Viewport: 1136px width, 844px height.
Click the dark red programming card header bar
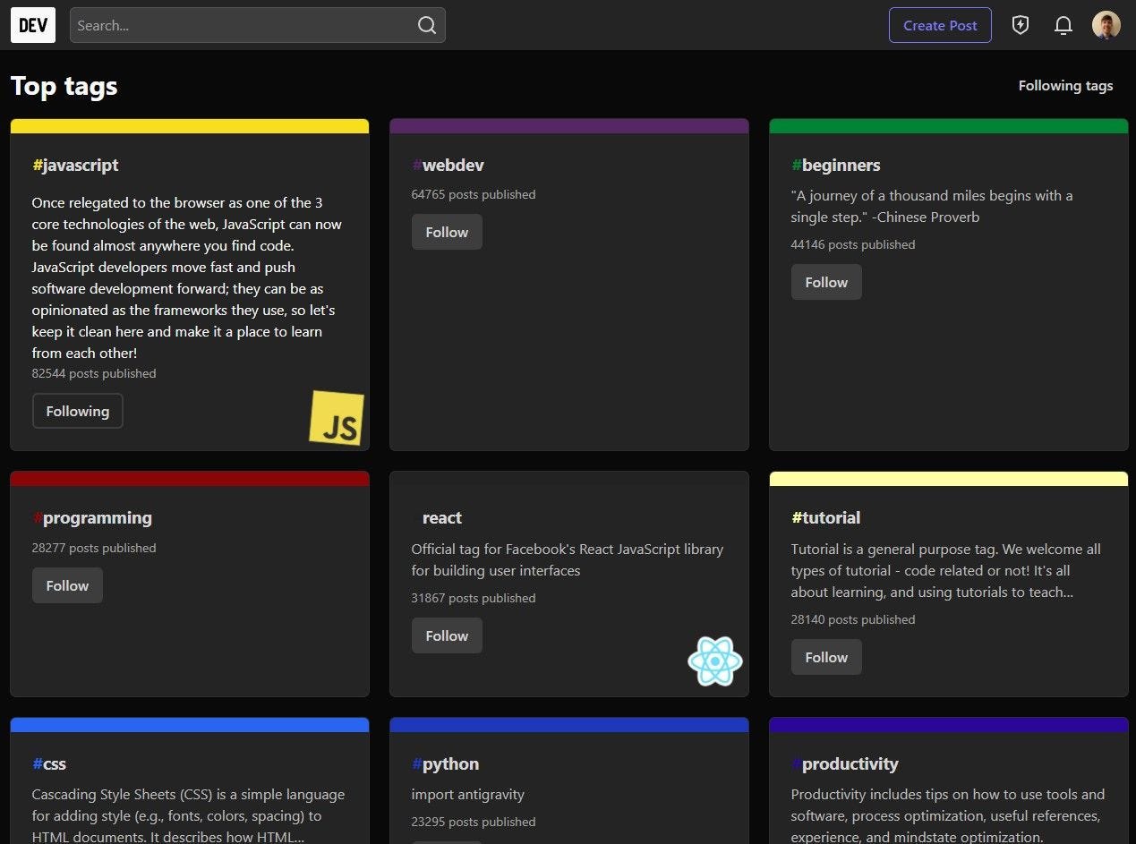[x=190, y=479]
